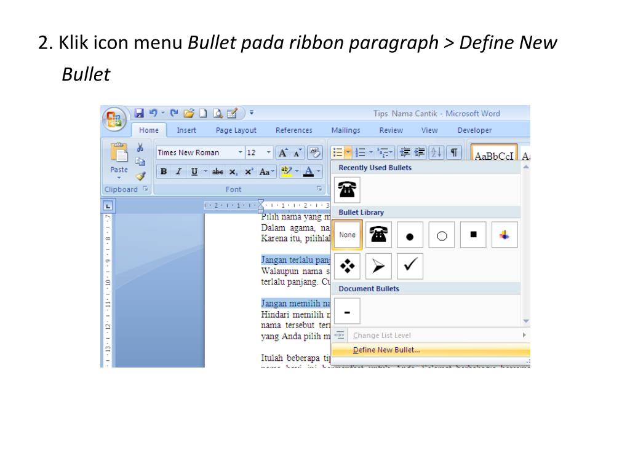Open the Undo history dropdown arrow
630x472 pixels.
(162, 113)
